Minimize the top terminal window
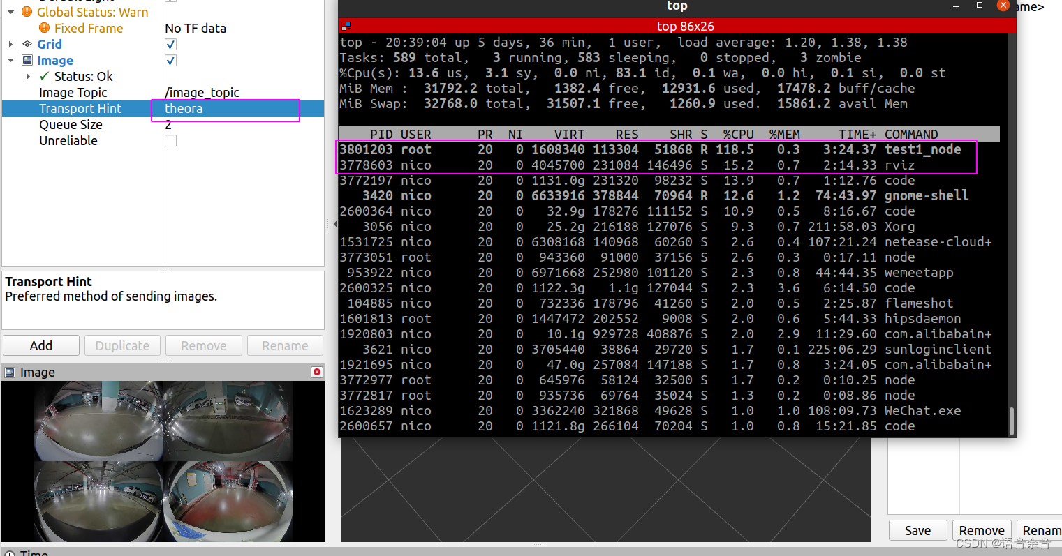The width and height of the screenshot is (1062, 556). 956,6
